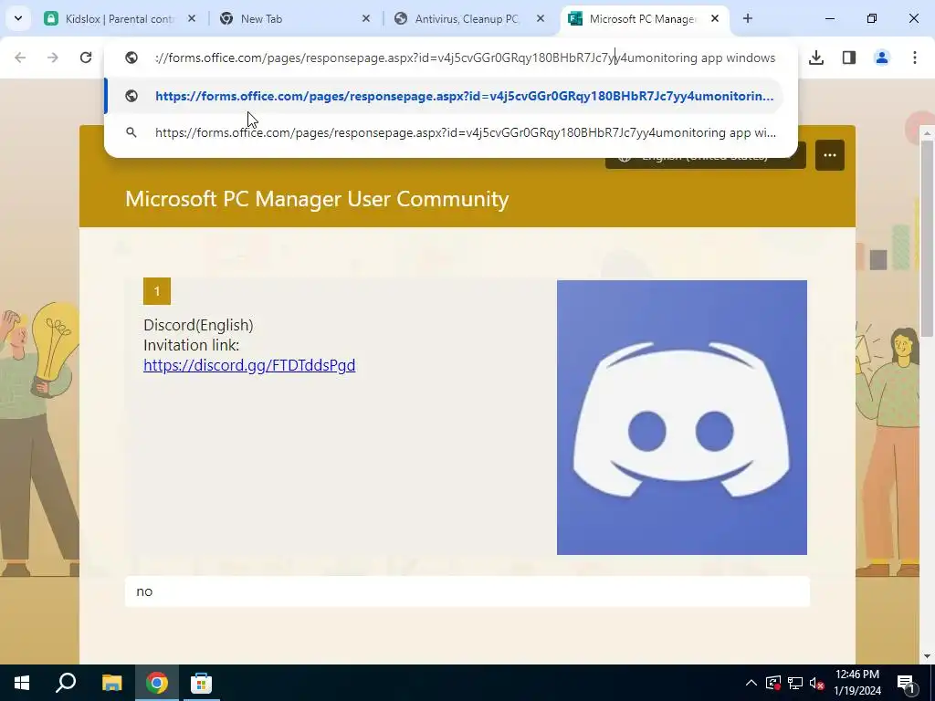Open the form's three-dot more options button

829,155
